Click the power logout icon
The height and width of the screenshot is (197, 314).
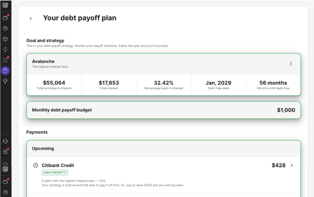coord(5,164)
